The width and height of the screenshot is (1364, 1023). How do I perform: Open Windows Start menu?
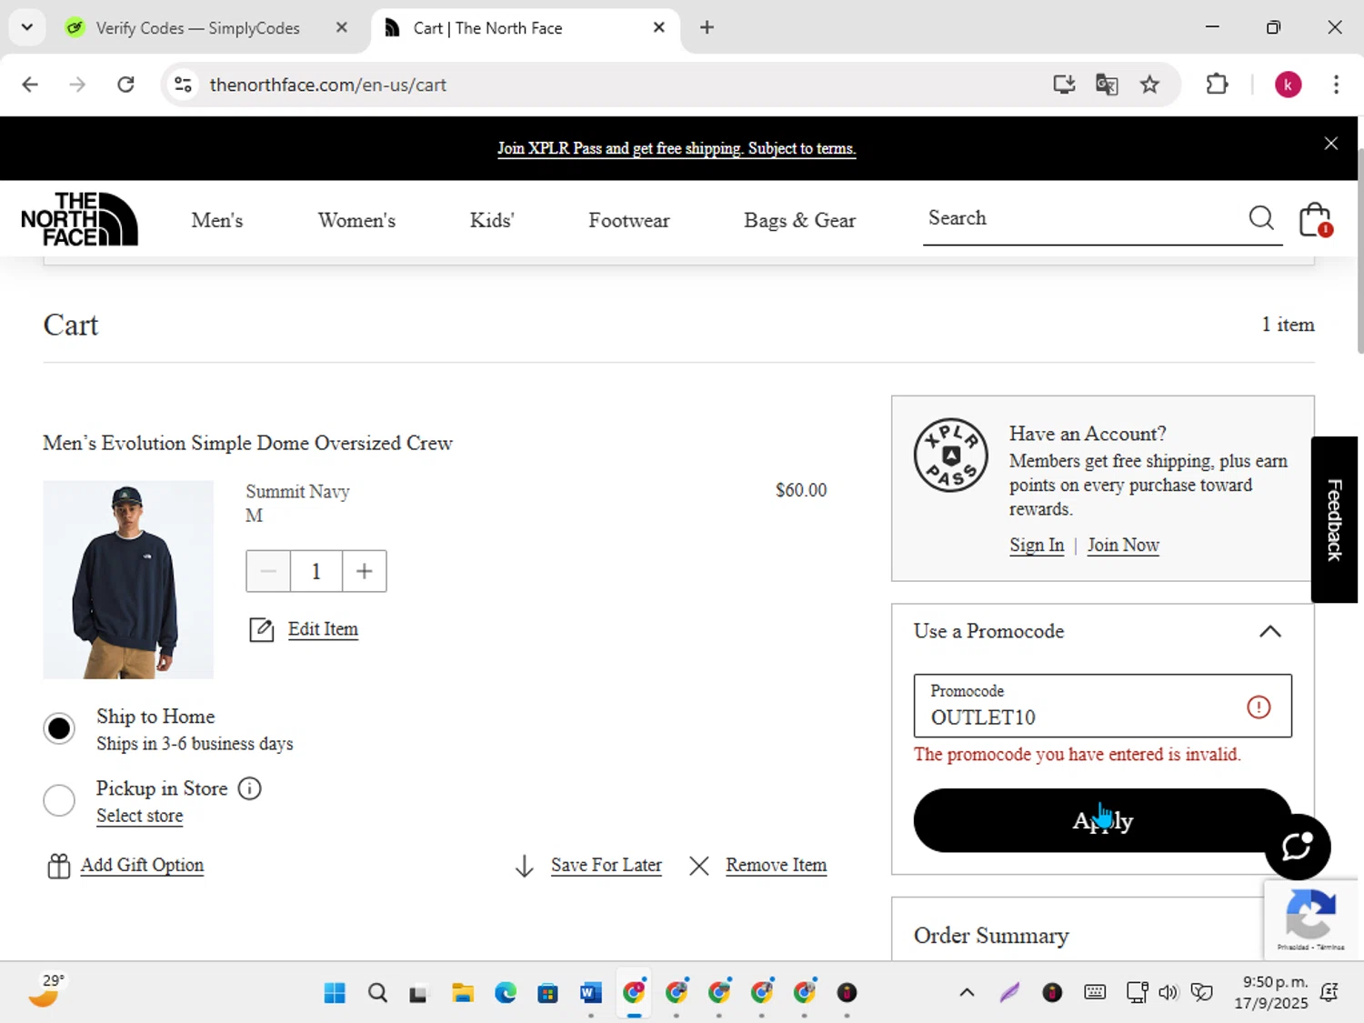pyautogui.click(x=335, y=993)
